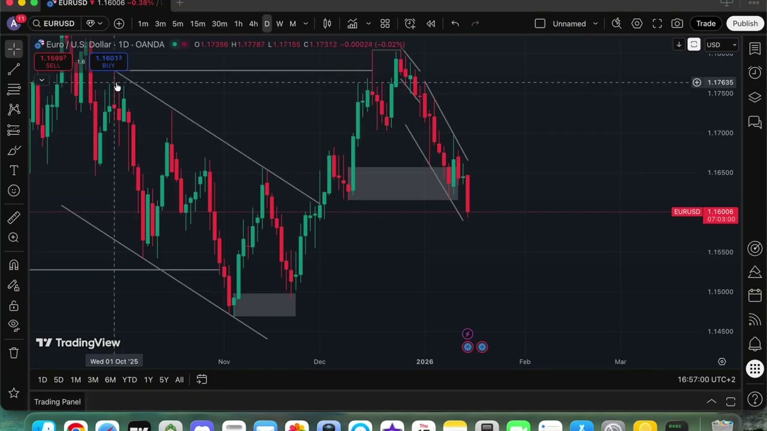Open the economic calendar panel
Image resolution: width=767 pixels, height=431 pixels.
[x=755, y=295]
